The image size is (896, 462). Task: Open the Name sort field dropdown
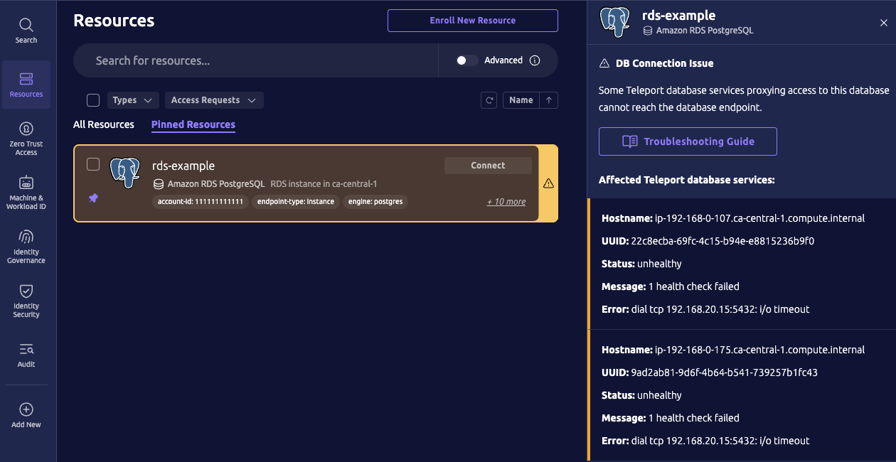point(521,100)
